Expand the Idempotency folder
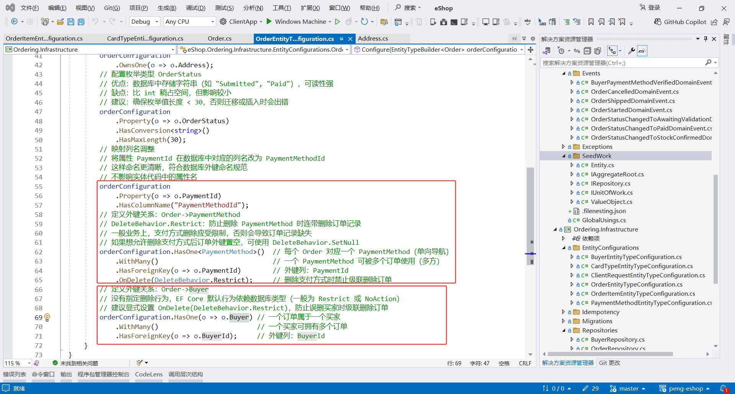Screen dimensions: 735x394 click(563, 312)
